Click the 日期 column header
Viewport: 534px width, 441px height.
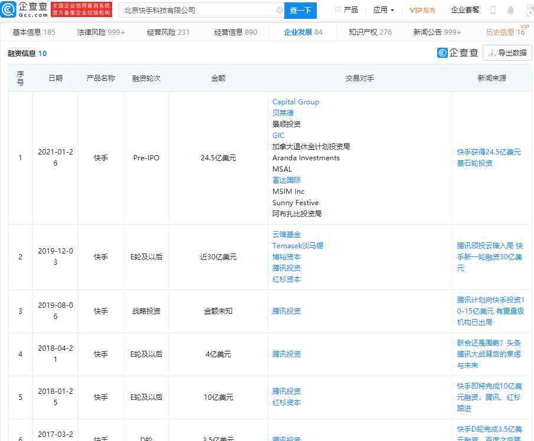pyautogui.click(x=55, y=78)
